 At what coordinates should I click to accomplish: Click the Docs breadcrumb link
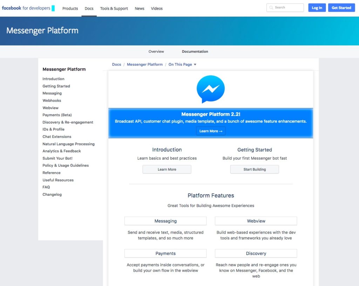116,65
